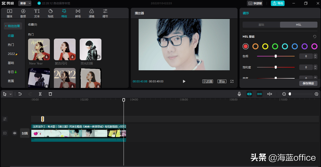Image resolution: width=321 pixels, height=167 pixels.
Task: Select the green HSL color swatch
Action: 275,46
